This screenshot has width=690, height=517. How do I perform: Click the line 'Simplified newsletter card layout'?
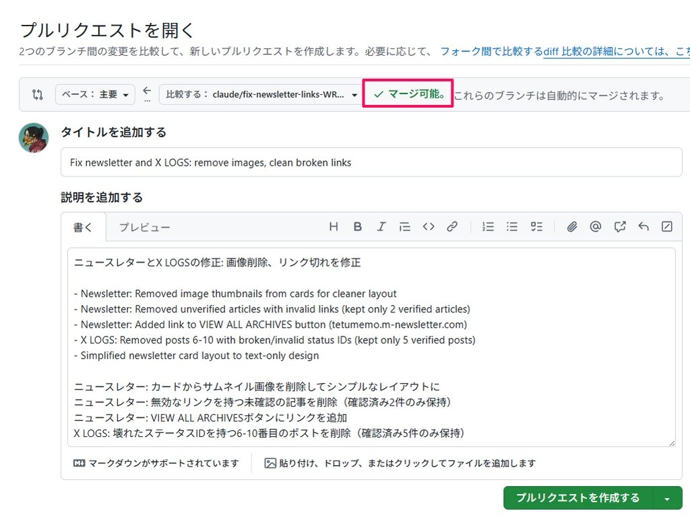pyautogui.click(x=196, y=355)
